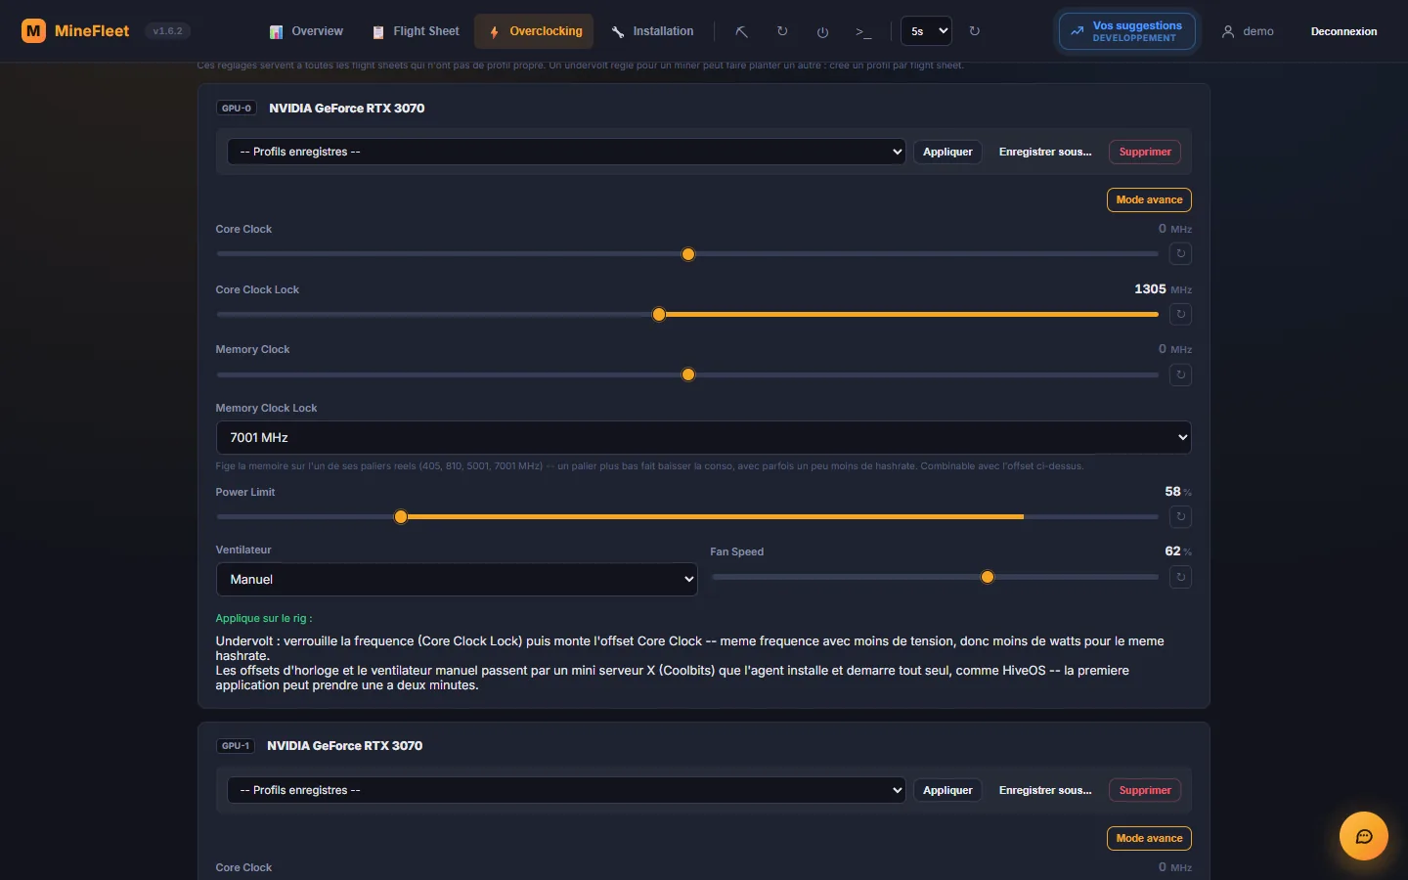The height and width of the screenshot is (880, 1408).
Task: Click Appliquer for the GPU-0 profile
Action: click(947, 152)
